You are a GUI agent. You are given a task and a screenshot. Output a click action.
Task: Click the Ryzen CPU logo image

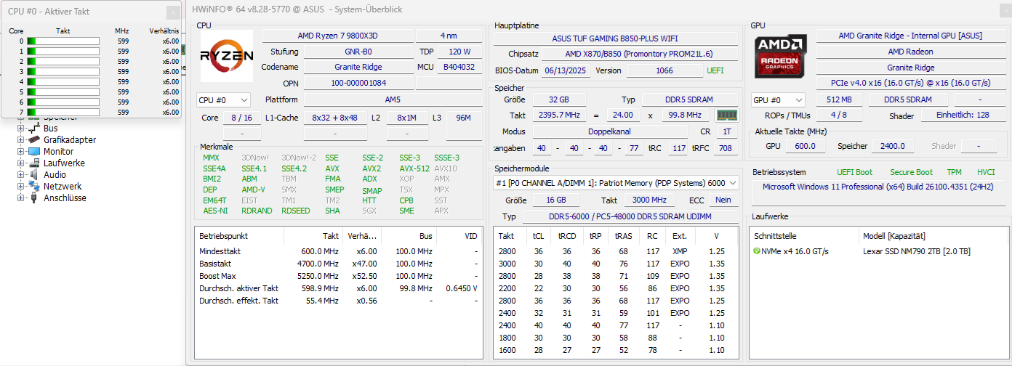click(x=227, y=56)
